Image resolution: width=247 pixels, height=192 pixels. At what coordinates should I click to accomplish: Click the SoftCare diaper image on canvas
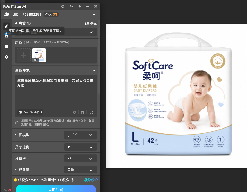tap(176, 96)
